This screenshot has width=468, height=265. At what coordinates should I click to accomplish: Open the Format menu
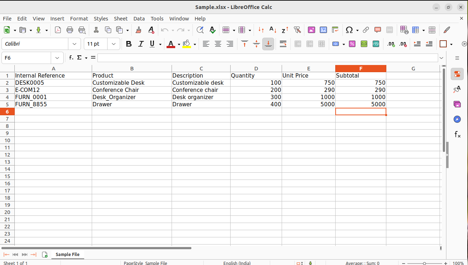pyautogui.click(x=79, y=19)
